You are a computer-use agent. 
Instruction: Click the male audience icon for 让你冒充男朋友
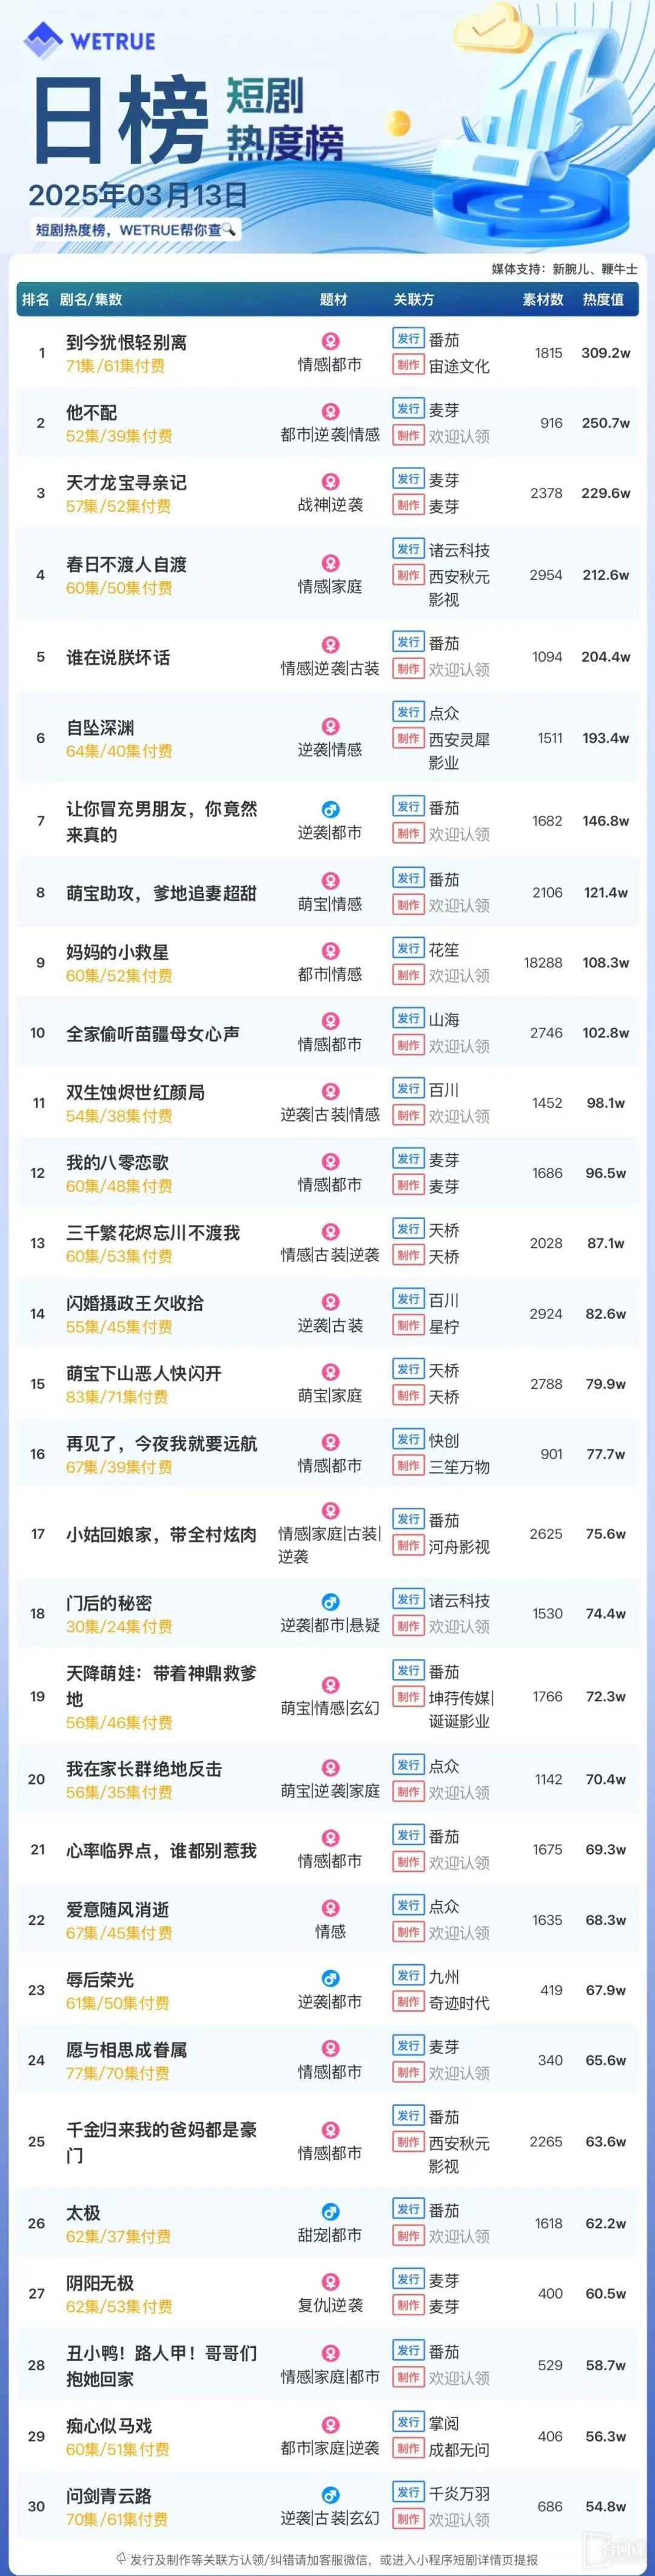pos(331,809)
